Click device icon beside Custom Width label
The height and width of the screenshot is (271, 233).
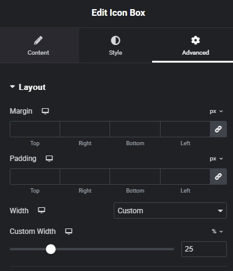click(x=69, y=232)
